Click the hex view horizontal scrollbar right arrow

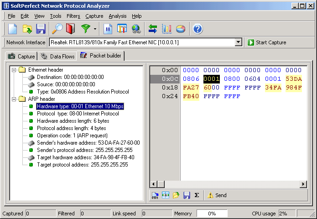point(303,184)
